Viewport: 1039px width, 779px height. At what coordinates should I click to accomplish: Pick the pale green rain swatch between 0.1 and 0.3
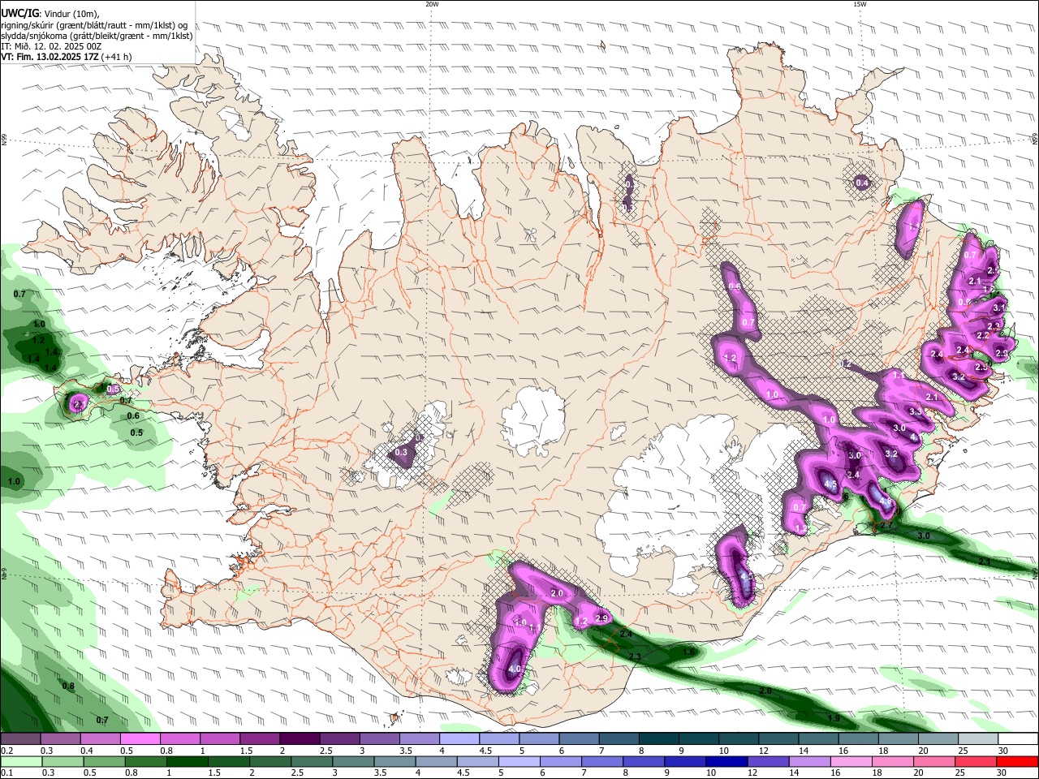pyautogui.click(x=20, y=762)
